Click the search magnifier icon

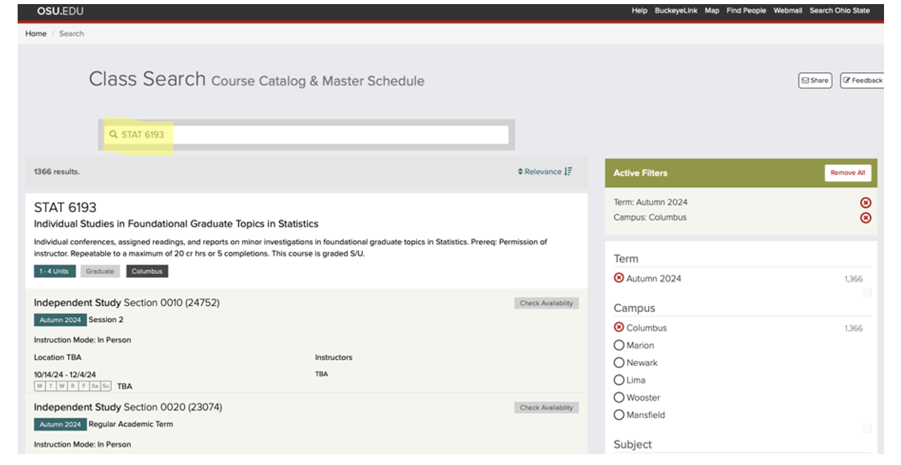(x=113, y=134)
